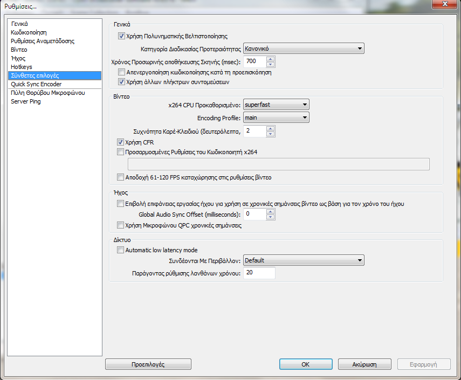This screenshot has width=461, height=380.
Task: Enable Απενεργοποίηση κωδικοποίησης κατά τη προεπισκόπηση
Action: coord(121,72)
